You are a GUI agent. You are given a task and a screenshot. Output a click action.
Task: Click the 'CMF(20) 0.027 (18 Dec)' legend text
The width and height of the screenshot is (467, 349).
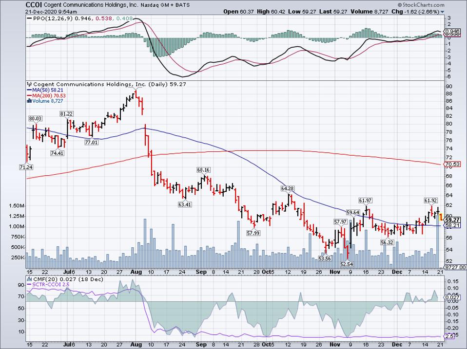(68, 279)
